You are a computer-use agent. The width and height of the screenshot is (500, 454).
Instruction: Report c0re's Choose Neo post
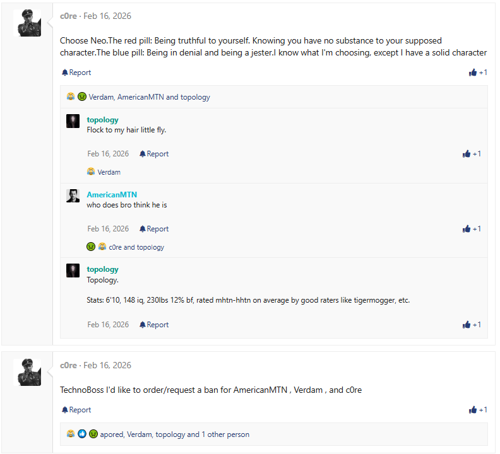(76, 73)
